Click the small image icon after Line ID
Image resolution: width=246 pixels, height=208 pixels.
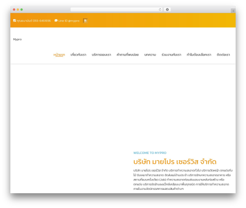point(85,21)
